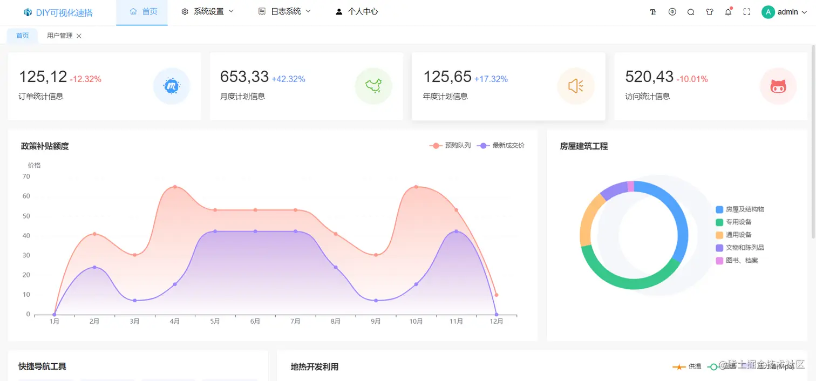Viewport: 816px width, 381px height.
Task: Toggle 专用设备 legend item
Action: [733, 222]
